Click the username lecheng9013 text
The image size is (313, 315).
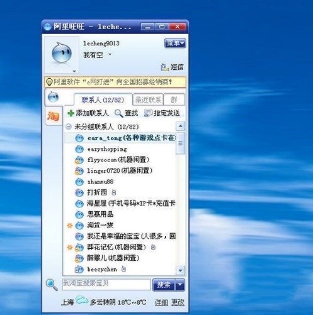101,44
